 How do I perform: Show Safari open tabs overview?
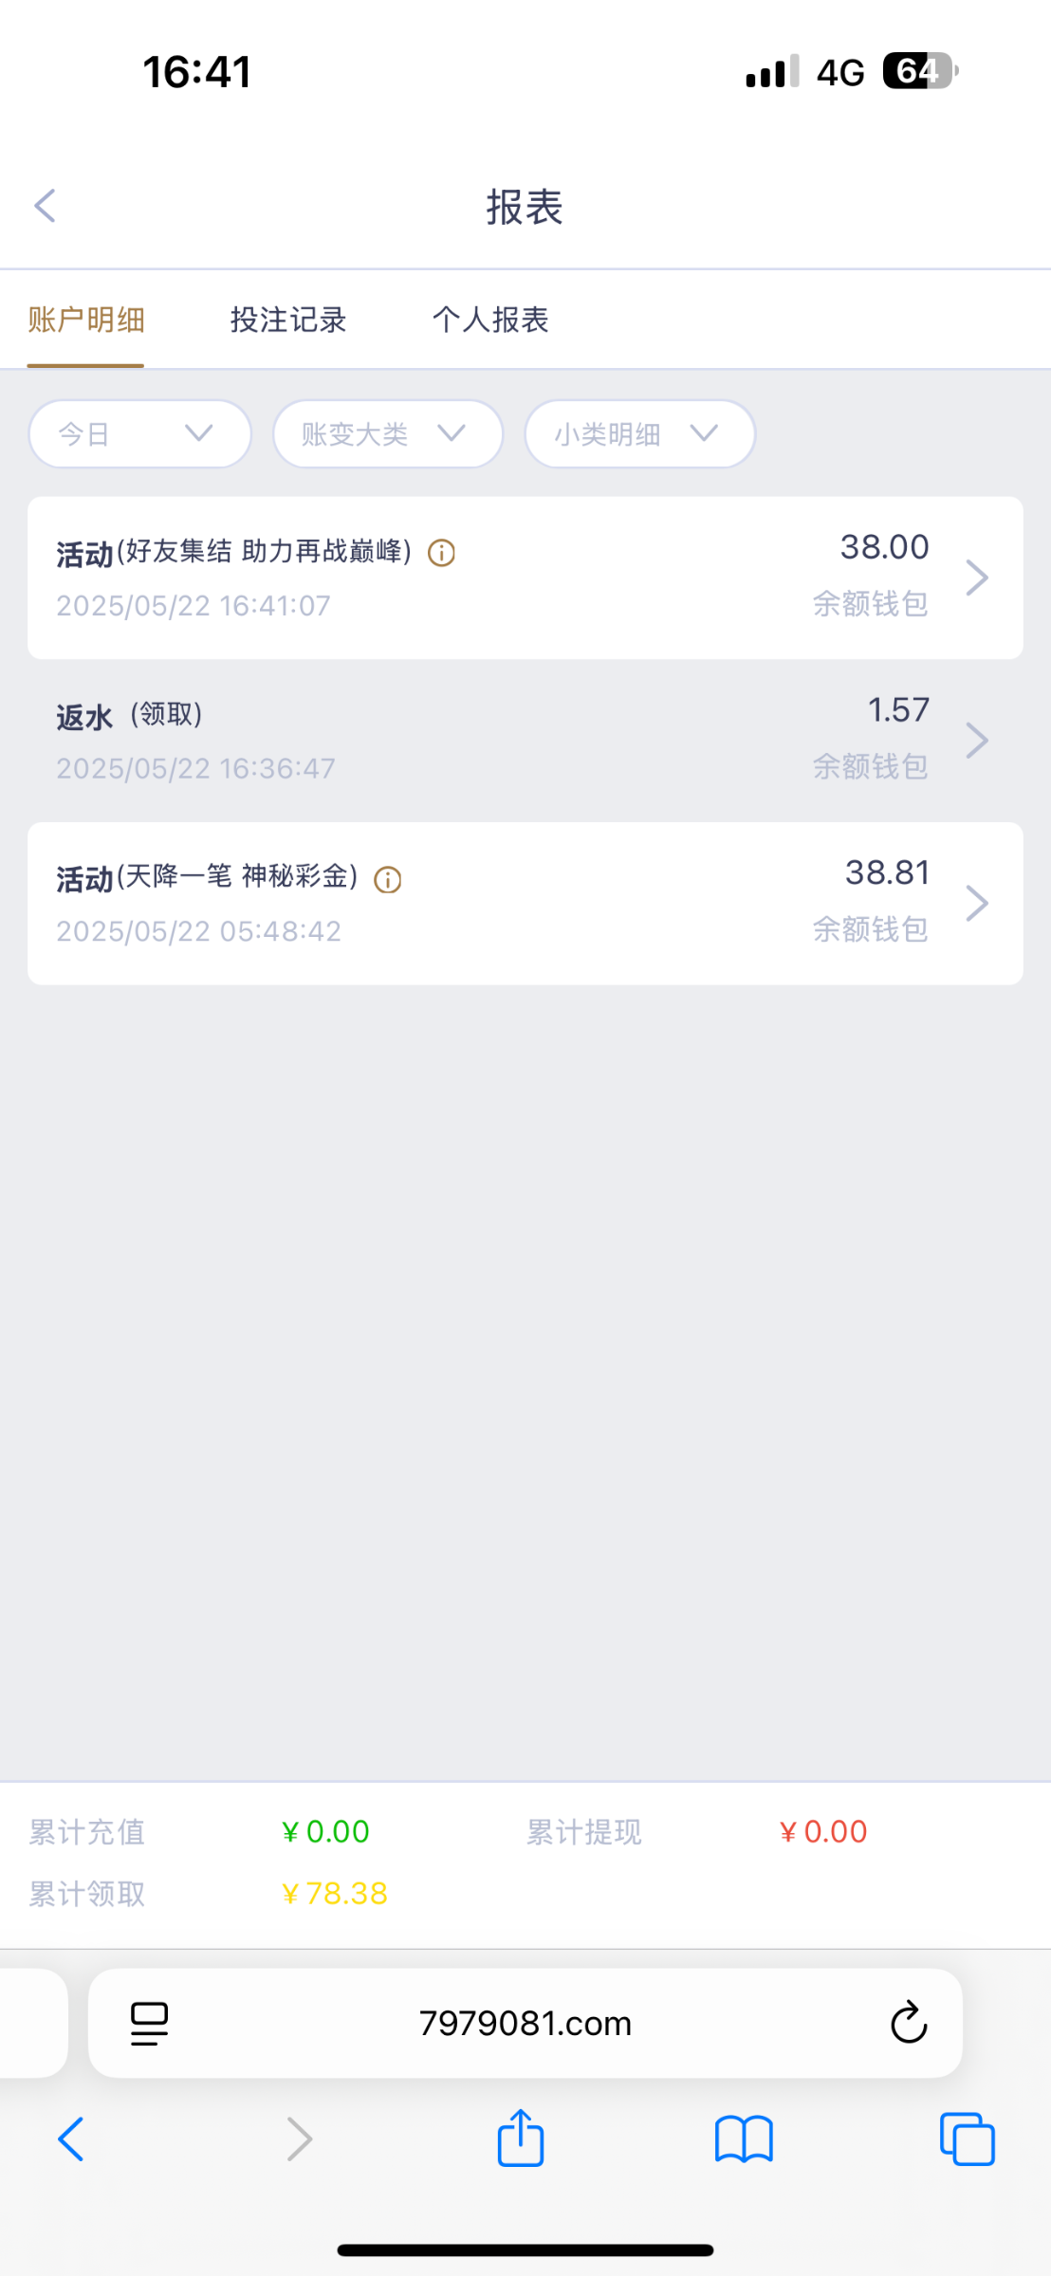(x=967, y=2138)
